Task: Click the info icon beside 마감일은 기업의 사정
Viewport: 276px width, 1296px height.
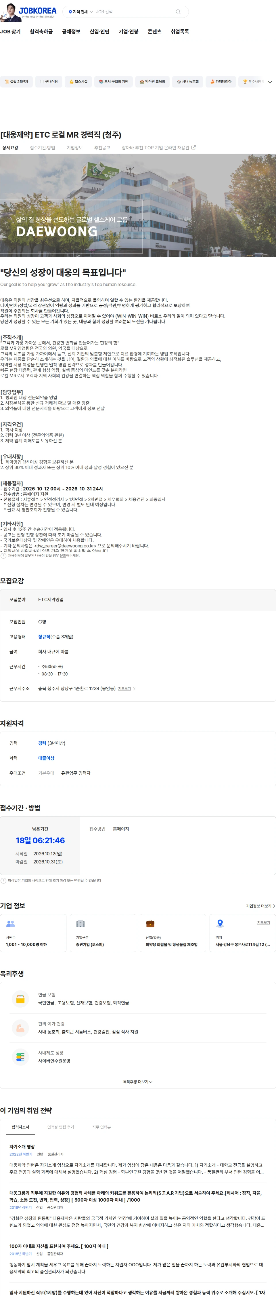Action: [3, 881]
